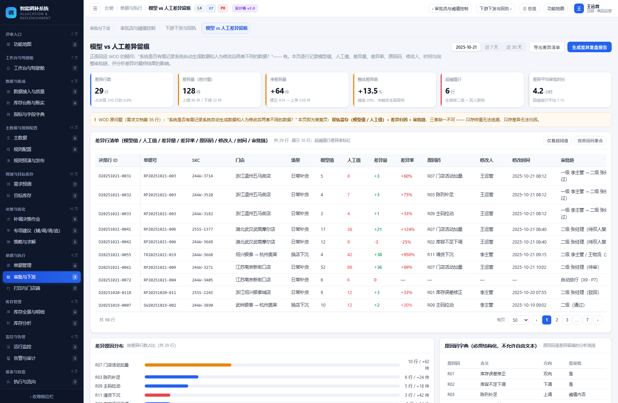This screenshot has height=403, width=618.
Task: Click the icon beside 规则配置
Action: 8,150
